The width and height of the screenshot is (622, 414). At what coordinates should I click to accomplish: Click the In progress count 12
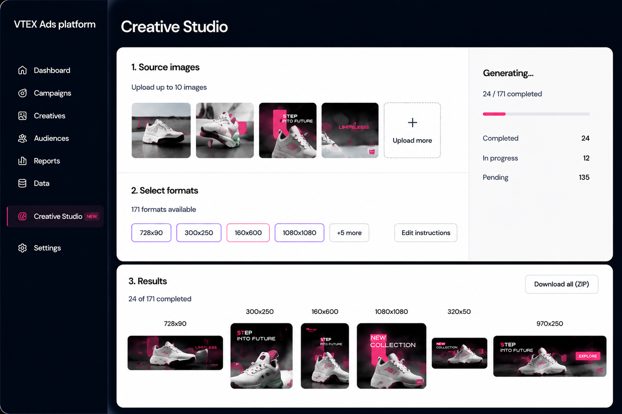586,158
